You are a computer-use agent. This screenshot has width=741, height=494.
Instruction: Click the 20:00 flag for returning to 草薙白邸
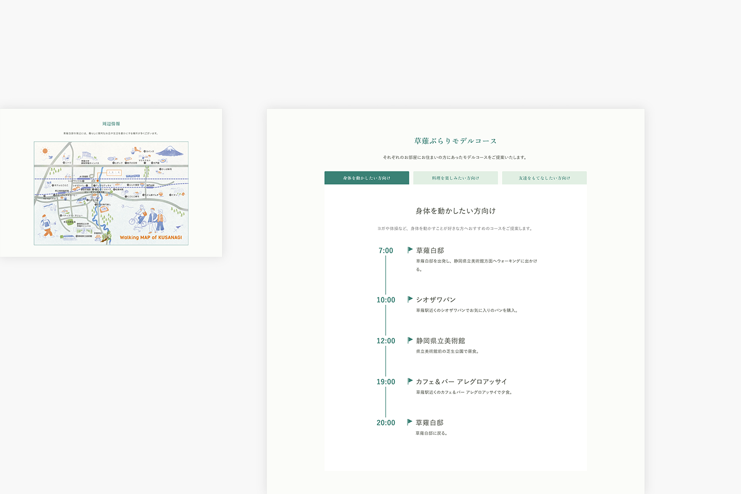(410, 422)
